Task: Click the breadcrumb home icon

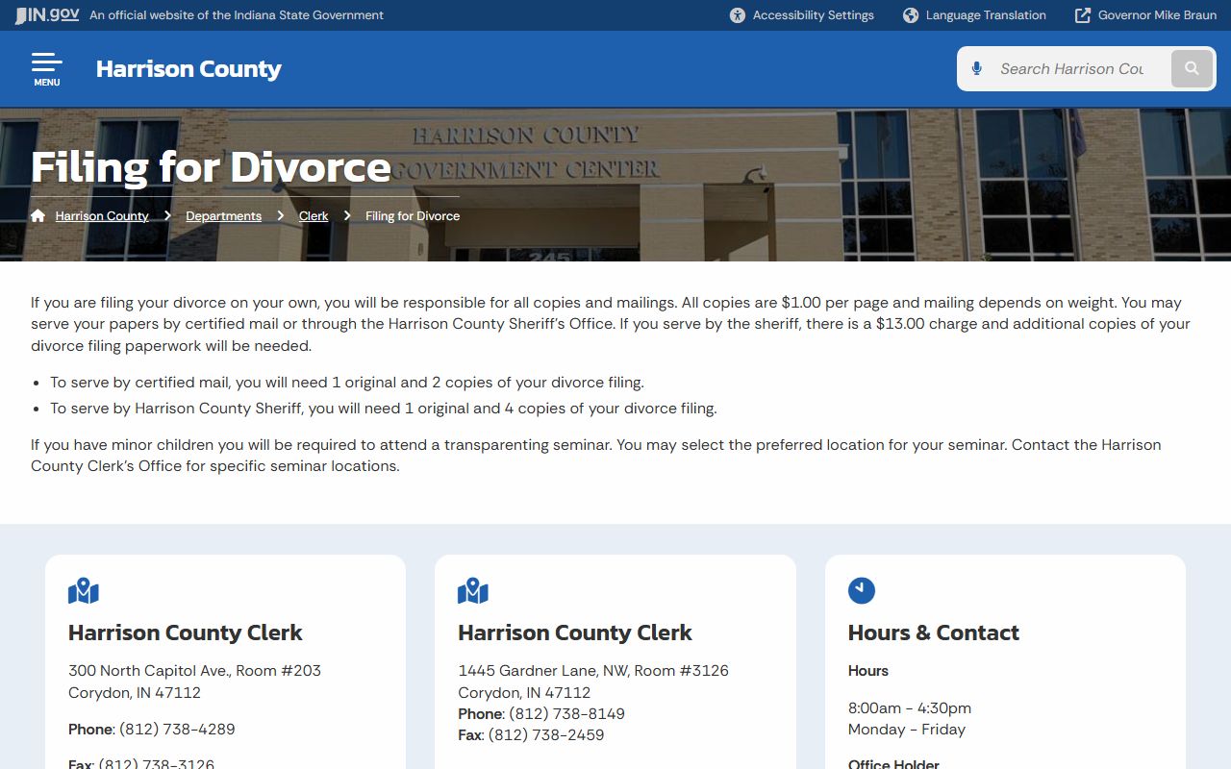Action: click(38, 215)
